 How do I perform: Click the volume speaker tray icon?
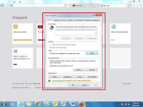(x=129, y=104)
